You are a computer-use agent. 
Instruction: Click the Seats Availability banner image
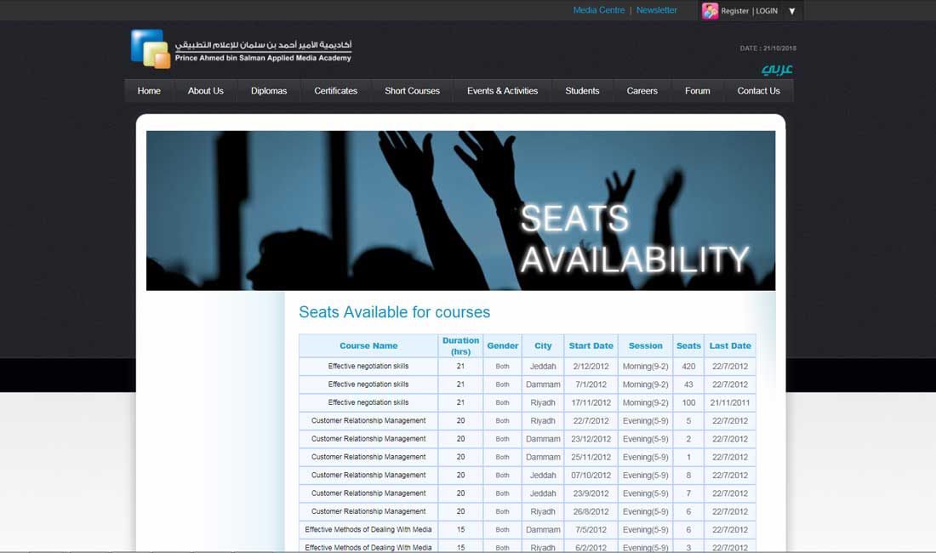coord(460,210)
